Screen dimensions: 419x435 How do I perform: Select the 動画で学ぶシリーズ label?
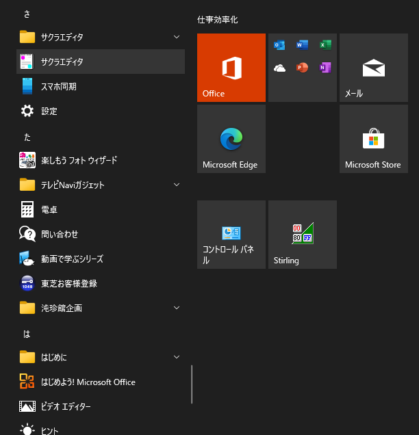(72, 259)
